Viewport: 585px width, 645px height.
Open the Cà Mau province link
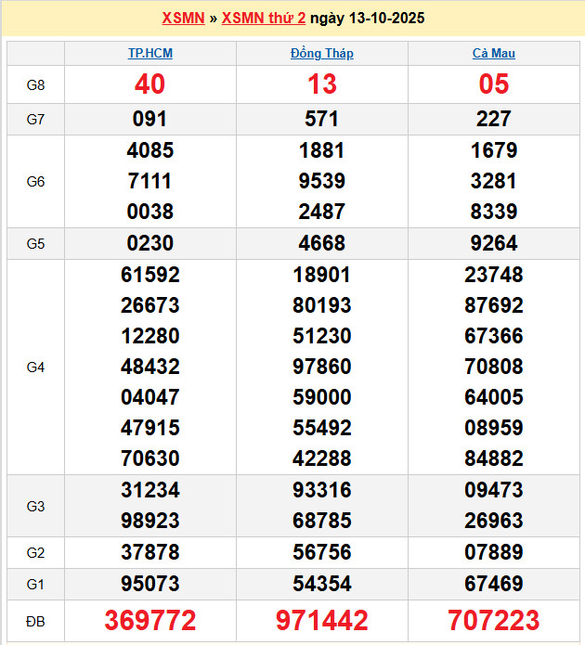pyautogui.click(x=494, y=54)
